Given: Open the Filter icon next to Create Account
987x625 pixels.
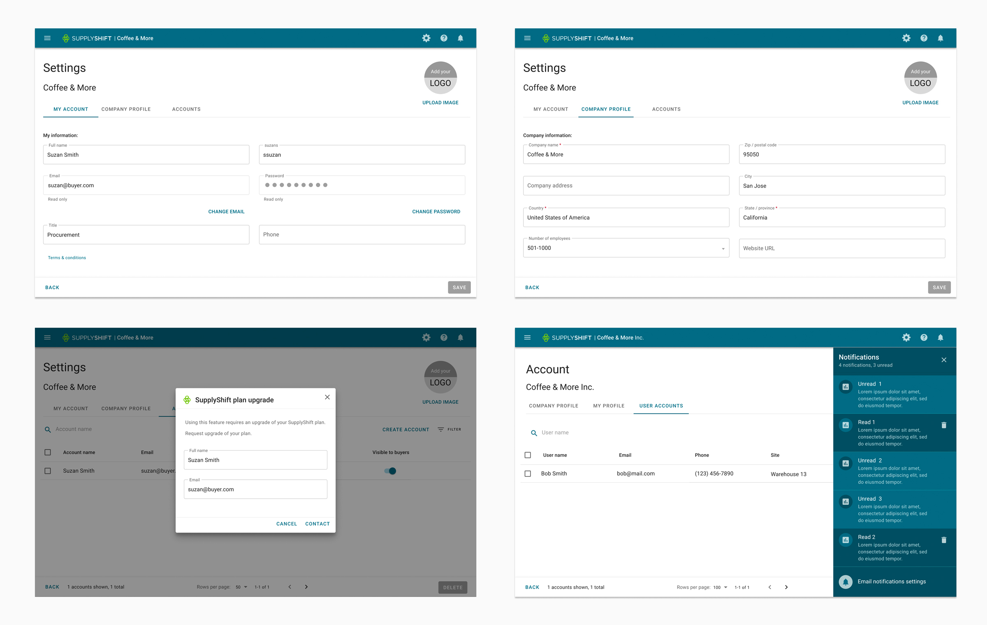Looking at the screenshot, I should pos(441,429).
